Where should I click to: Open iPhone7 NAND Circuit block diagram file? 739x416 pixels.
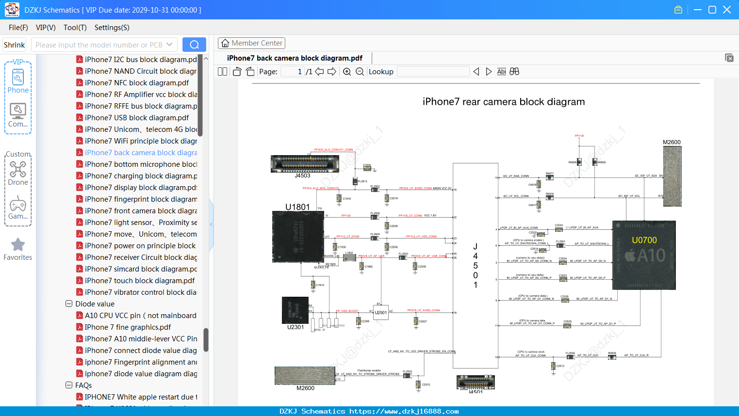coord(141,71)
